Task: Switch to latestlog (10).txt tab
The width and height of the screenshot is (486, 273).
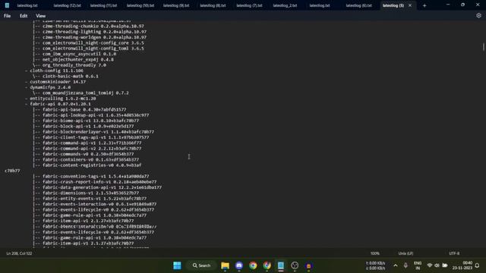Action: [140, 5]
